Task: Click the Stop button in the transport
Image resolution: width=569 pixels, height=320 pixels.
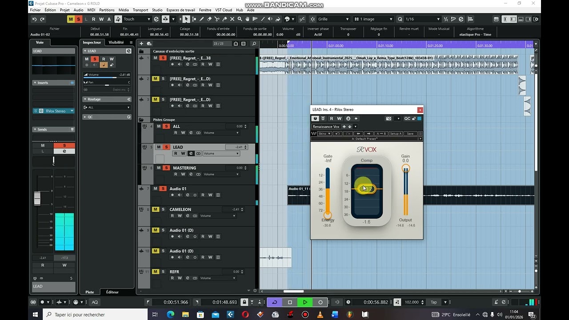Action: pos(290,302)
